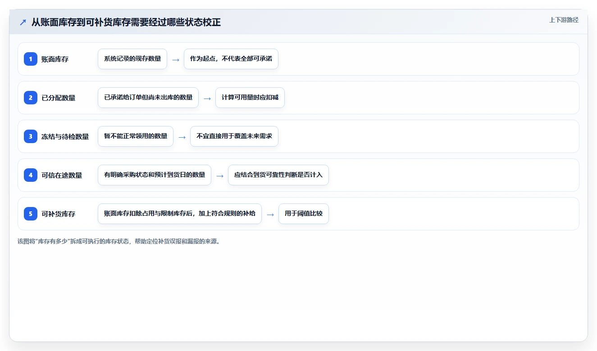Click the 上下游路径 label
Viewport: 597px width, 351px height.
pos(564,20)
